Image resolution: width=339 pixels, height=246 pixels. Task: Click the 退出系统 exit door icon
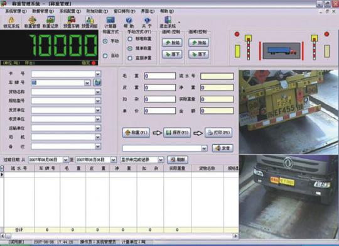[x=168, y=20]
